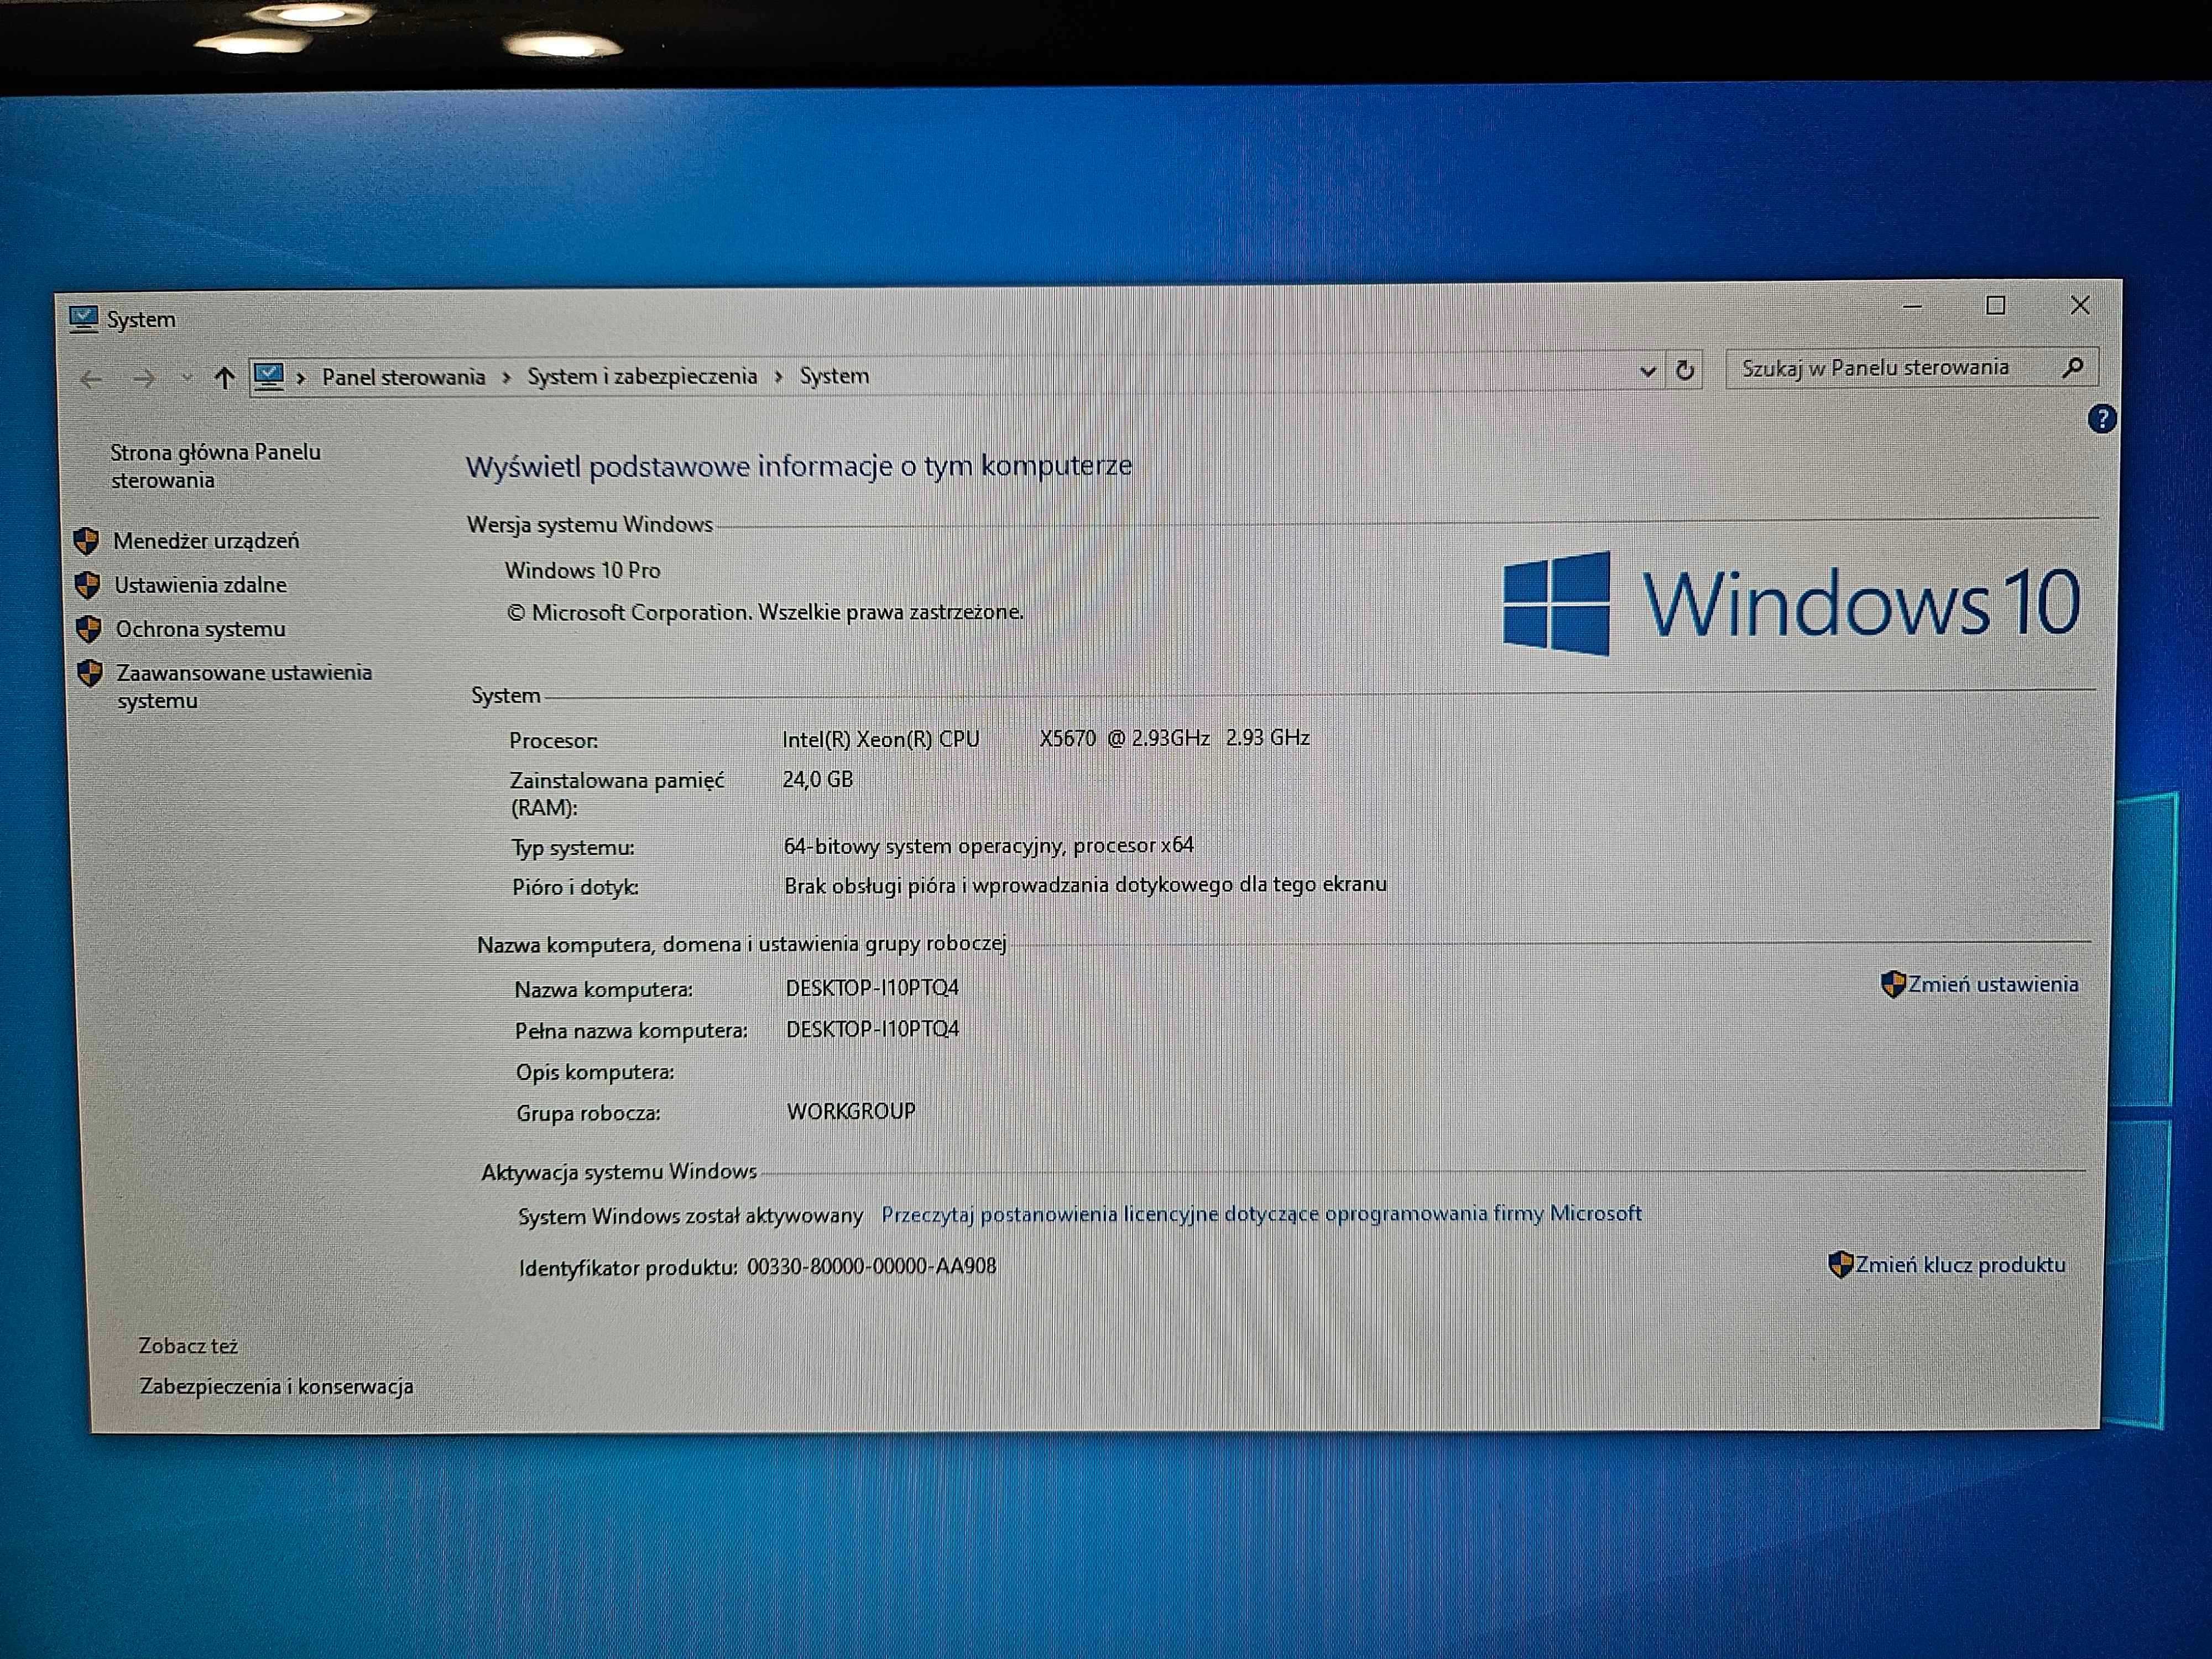Expand chevron after System i zabezpieczenia
Screen dimensions: 2212x1659
[x=778, y=376]
